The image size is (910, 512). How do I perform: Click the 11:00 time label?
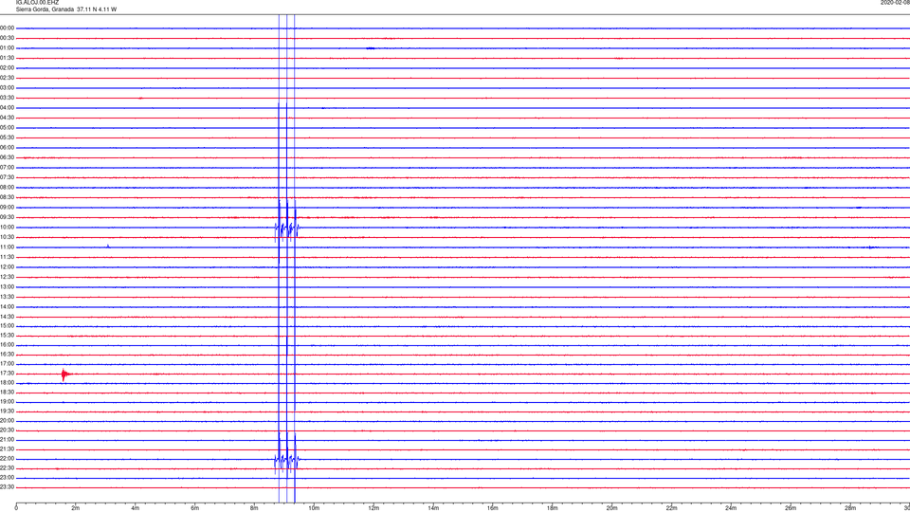[x=7, y=247]
